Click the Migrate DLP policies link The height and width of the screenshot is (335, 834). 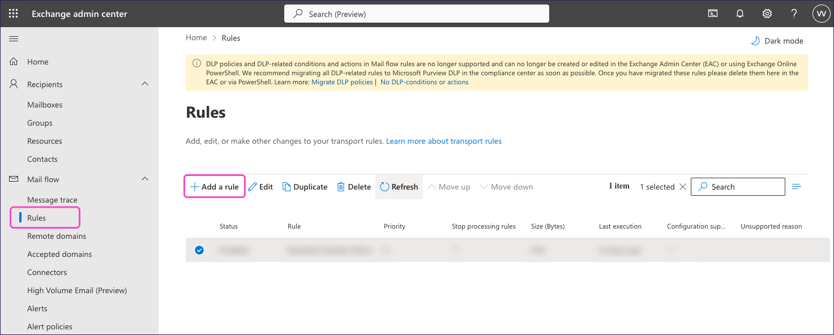click(342, 81)
